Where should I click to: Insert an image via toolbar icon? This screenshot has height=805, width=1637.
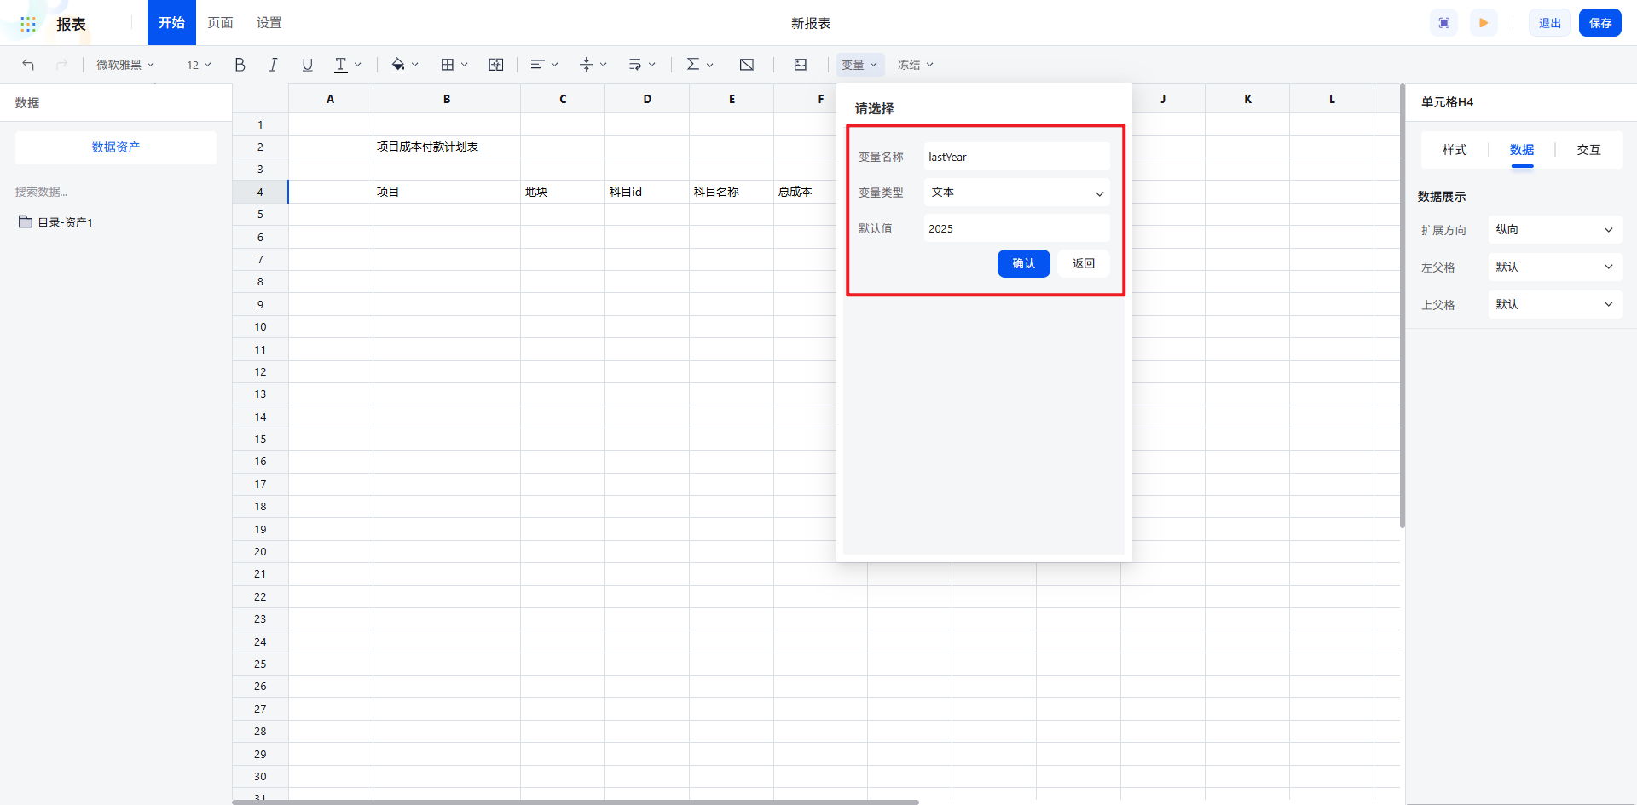pyautogui.click(x=800, y=65)
